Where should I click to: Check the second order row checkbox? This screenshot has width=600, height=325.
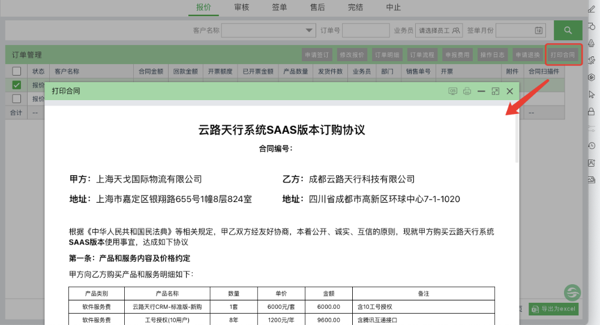pyautogui.click(x=16, y=99)
